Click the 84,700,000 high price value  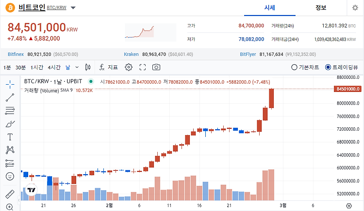point(251,26)
